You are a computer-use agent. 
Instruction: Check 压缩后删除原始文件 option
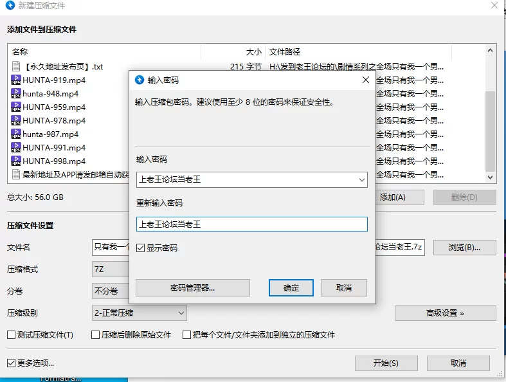pos(95,335)
